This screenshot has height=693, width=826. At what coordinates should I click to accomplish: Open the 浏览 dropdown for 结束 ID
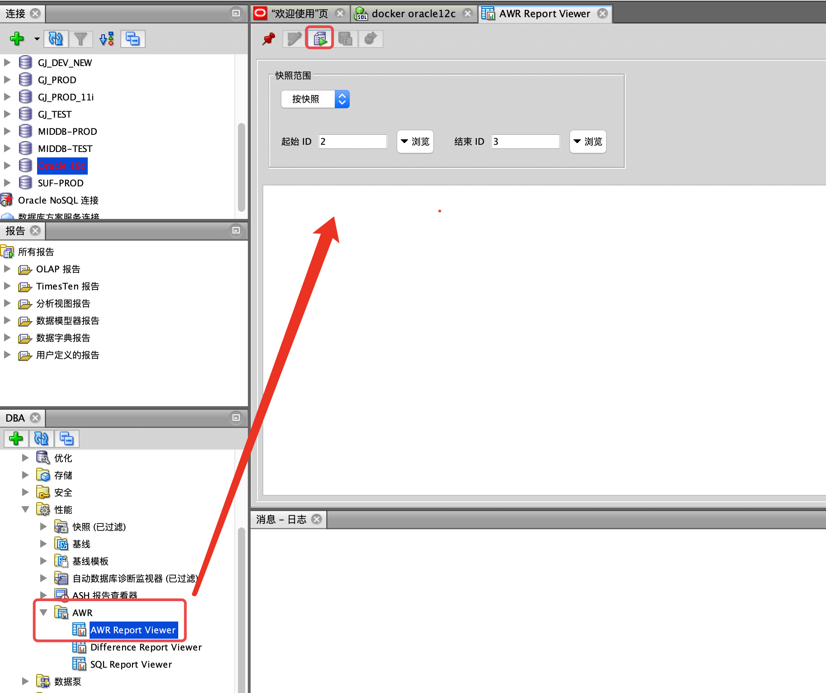click(x=588, y=142)
